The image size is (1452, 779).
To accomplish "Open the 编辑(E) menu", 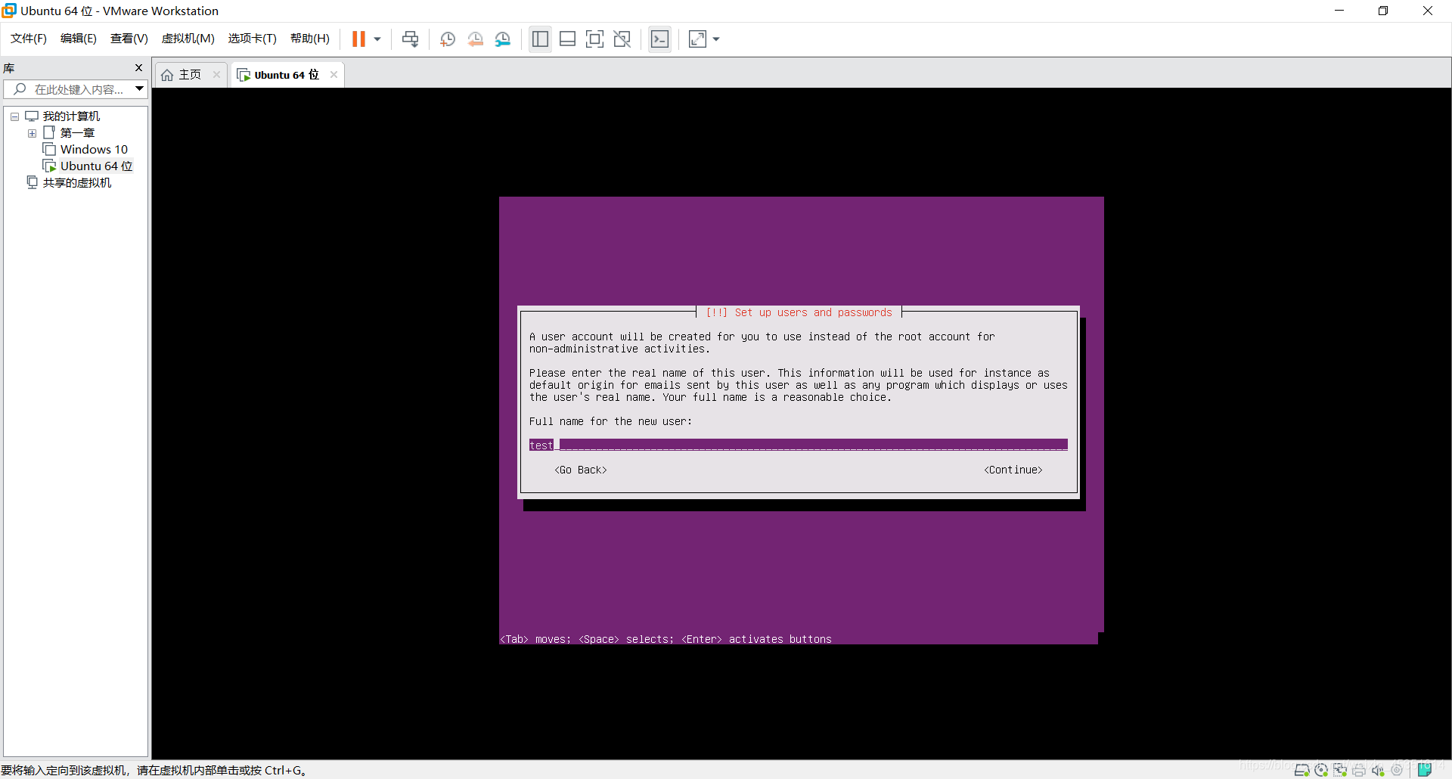I will pyautogui.click(x=79, y=39).
